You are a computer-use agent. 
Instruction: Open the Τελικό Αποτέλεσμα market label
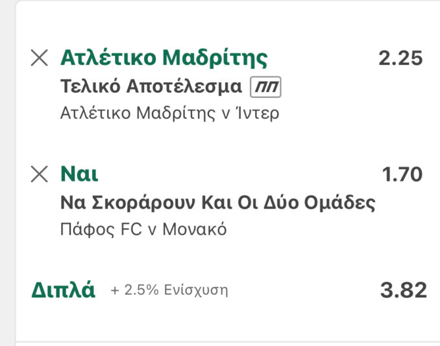click(151, 87)
